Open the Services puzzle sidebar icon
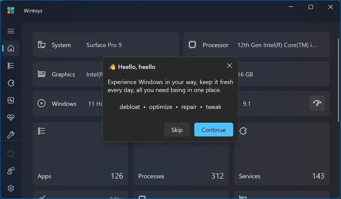The height and width of the screenshot is (199, 341). pyautogui.click(x=11, y=83)
